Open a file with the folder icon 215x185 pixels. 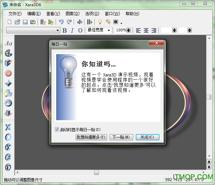[17, 22]
